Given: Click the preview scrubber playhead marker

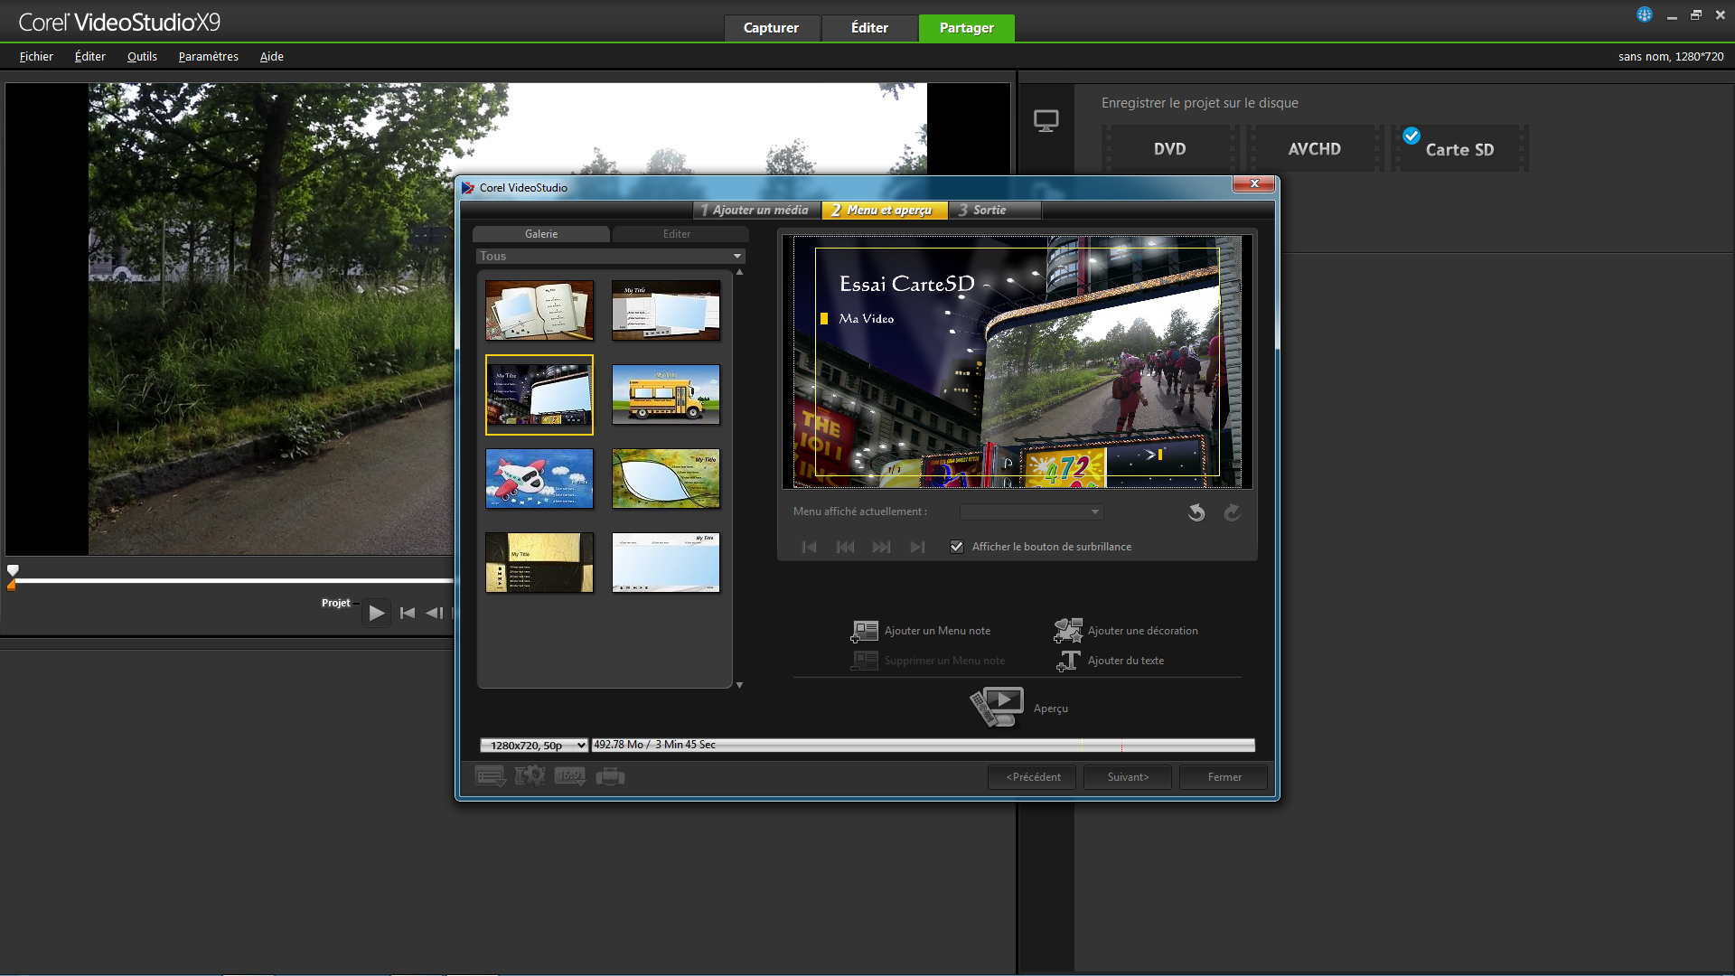Looking at the screenshot, I should point(13,570).
